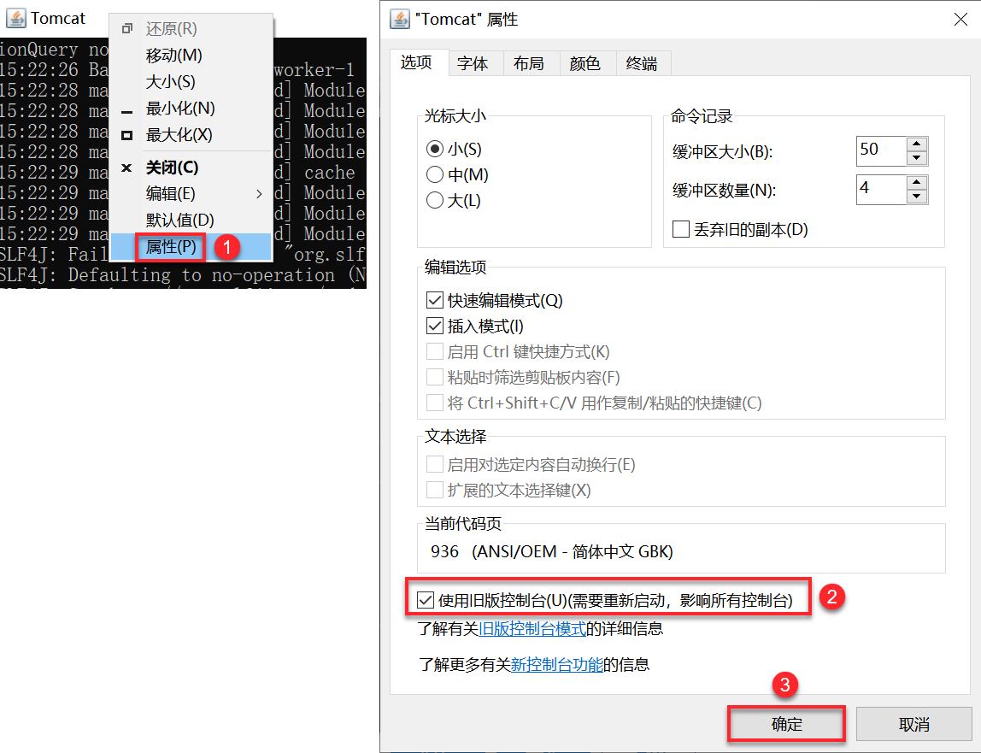Switch to the 布局 tab

[530, 63]
